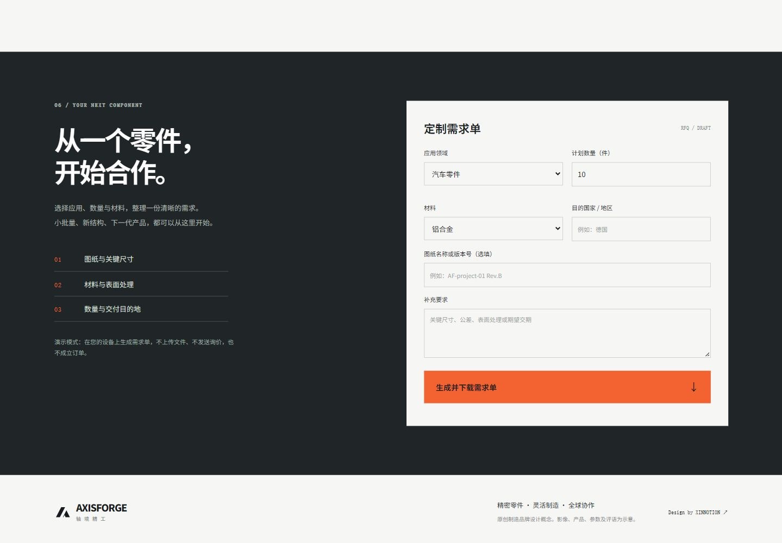The width and height of the screenshot is (782, 543).
Task: Open the 材料 dropdown showing 铝合金
Action: 493,229
